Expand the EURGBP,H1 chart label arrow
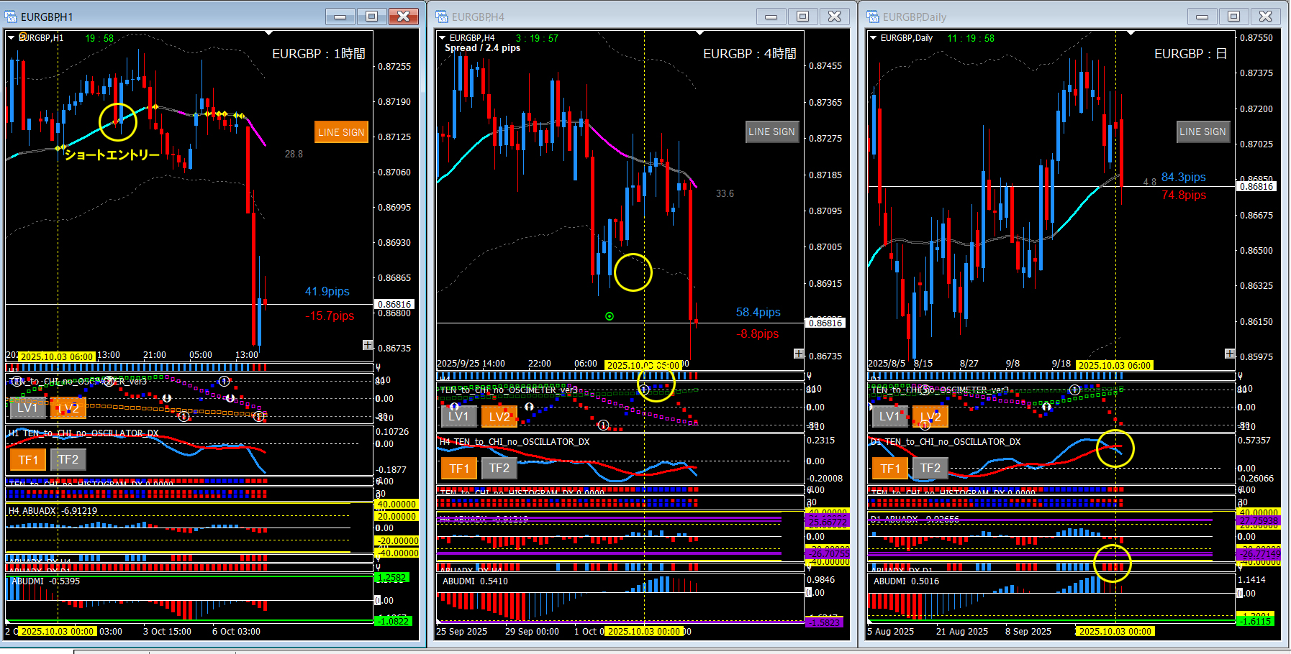The width and height of the screenshot is (1291, 654). (x=12, y=38)
